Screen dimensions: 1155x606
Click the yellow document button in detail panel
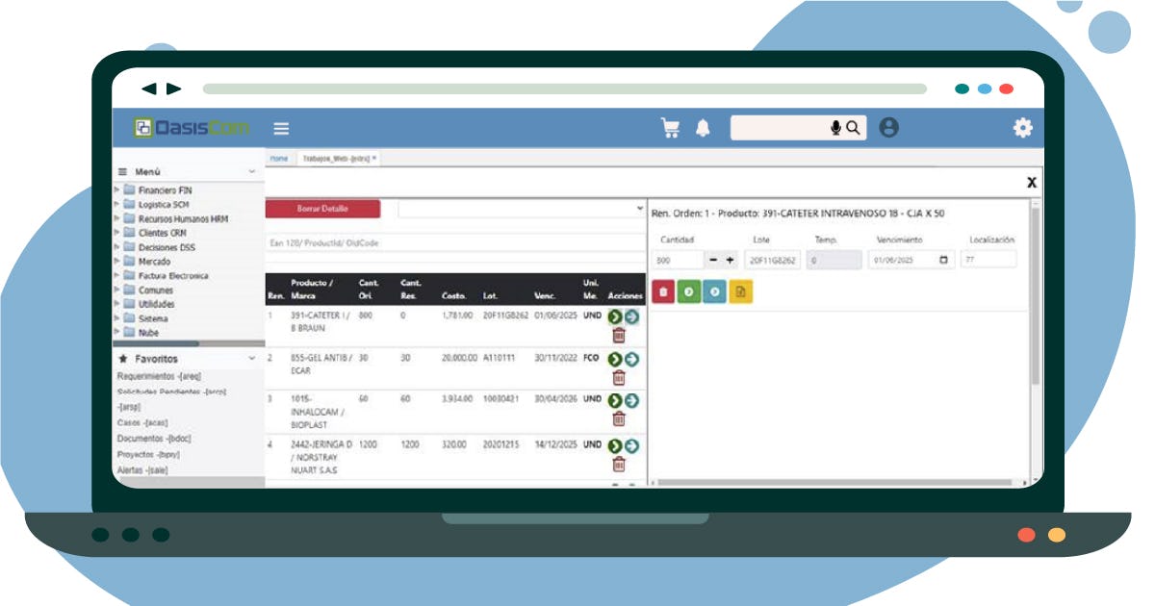[x=740, y=291]
